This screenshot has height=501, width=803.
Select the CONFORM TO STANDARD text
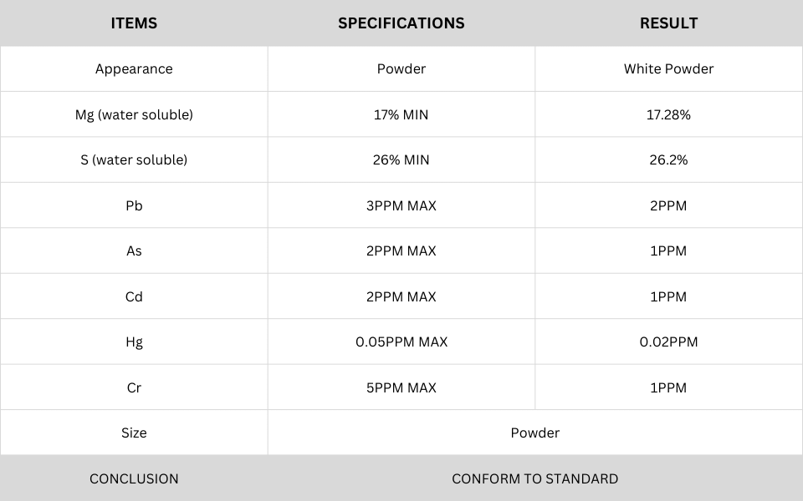coord(535,478)
